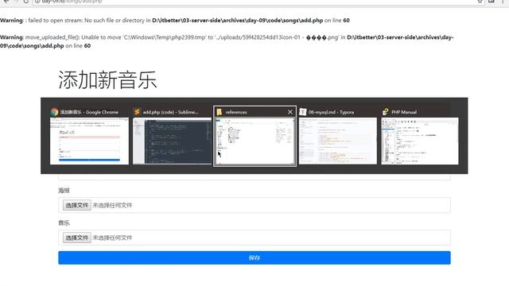
Task: Click the Chrome icon in task switcher
Action: pyautogui.click(x=54, y=112)
